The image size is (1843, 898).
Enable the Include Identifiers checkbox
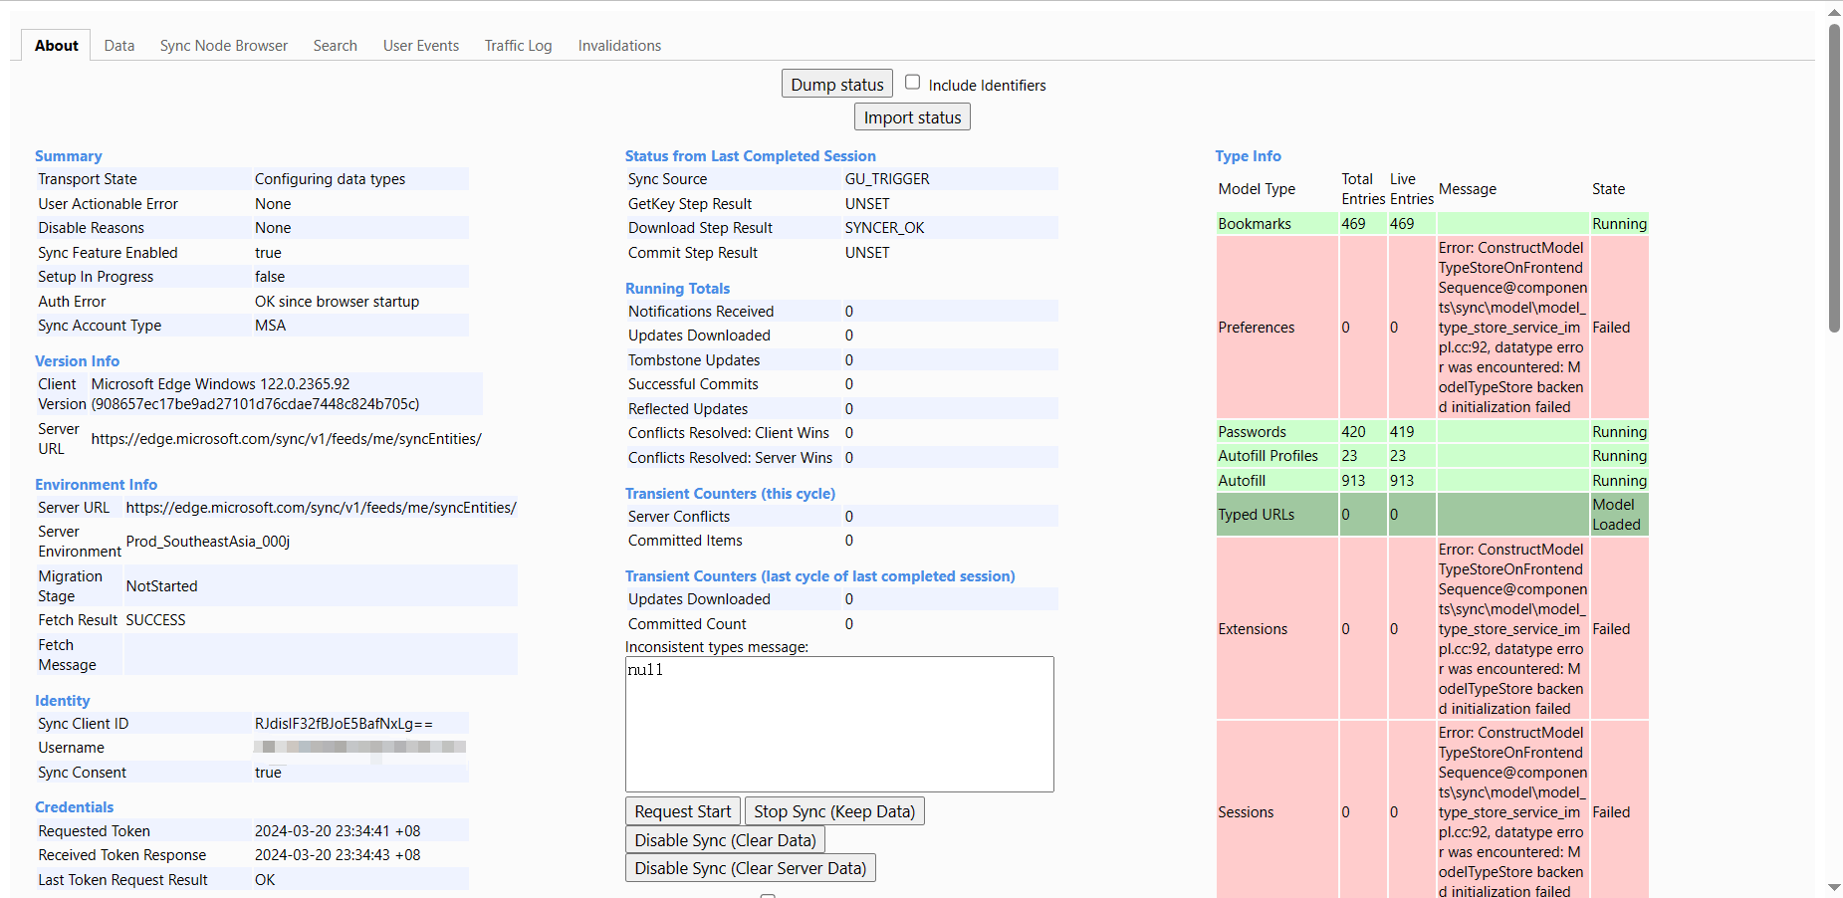pyautogui.click(x=912, y=83)
